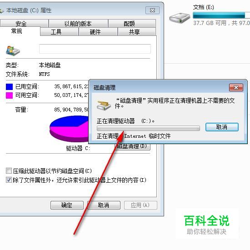Close the 本地磁盘 (C:) properties window
Image resolution: width=250 pixels, height=250 pixels.
152,10
